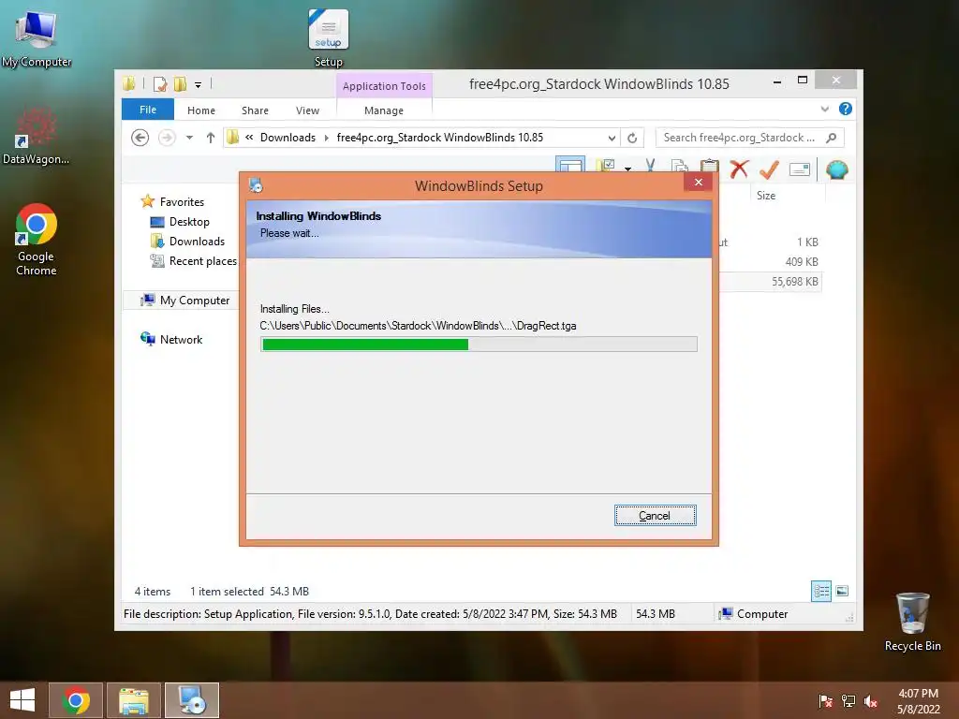Click the Size column header
Image resolution: width=959 pixels, height=719 pixels.
[766, 195]
